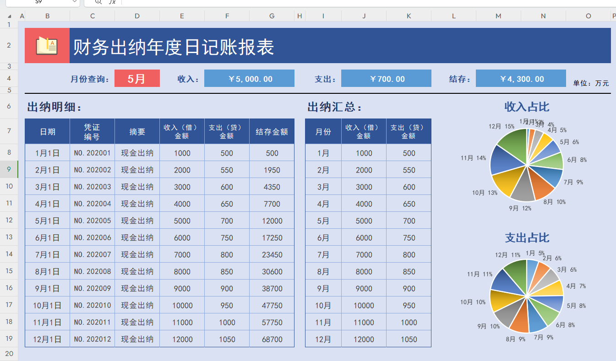Select the 12月 cell in the 出纳汇总 table
This screenshot has height=361, width=616.
click(323, 339)
